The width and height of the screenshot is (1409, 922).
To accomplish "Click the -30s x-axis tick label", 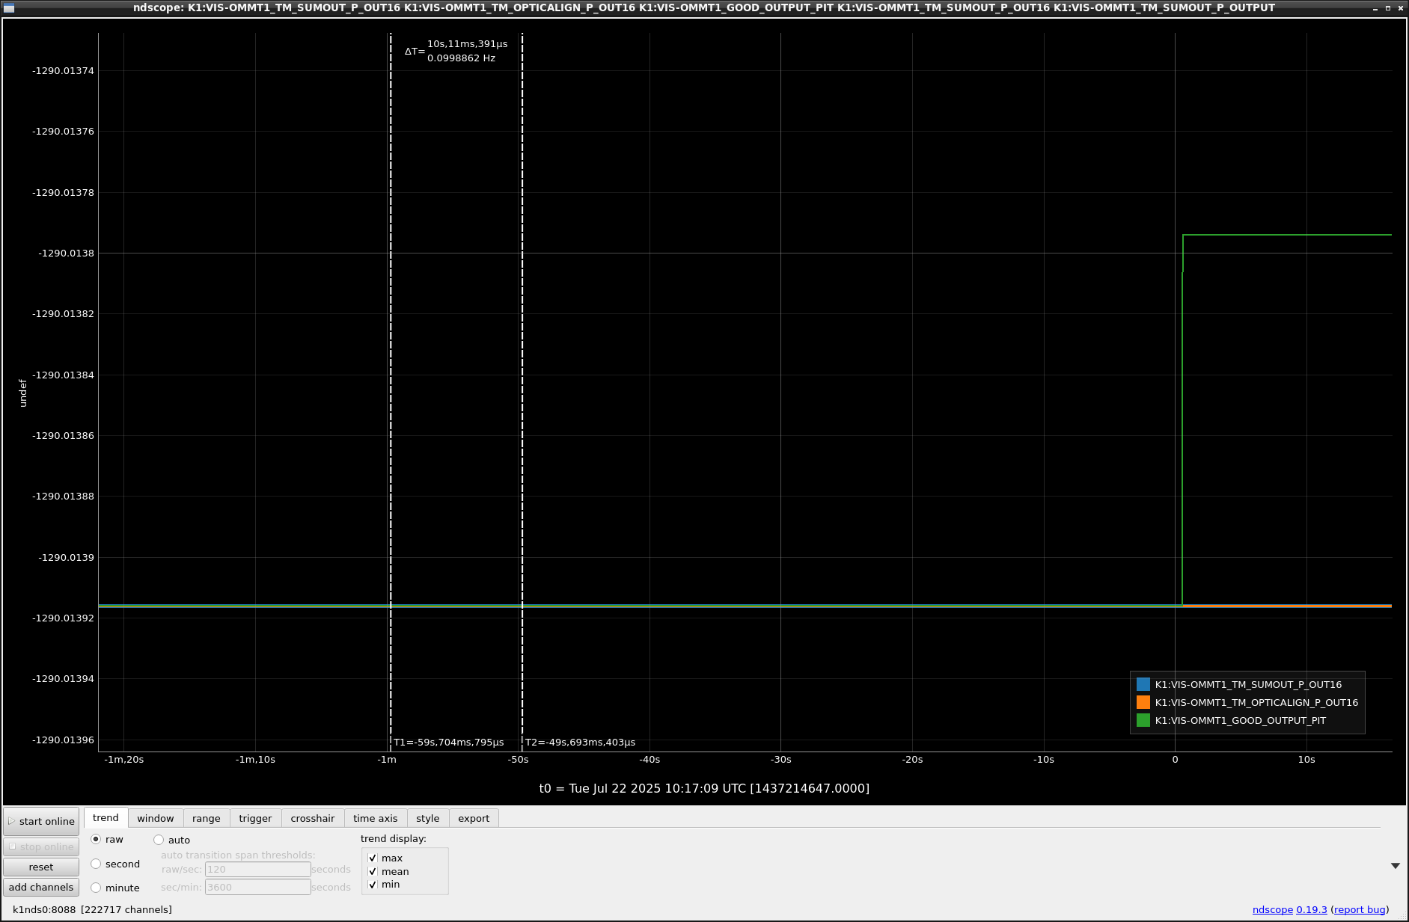I will tap(780, 759).
